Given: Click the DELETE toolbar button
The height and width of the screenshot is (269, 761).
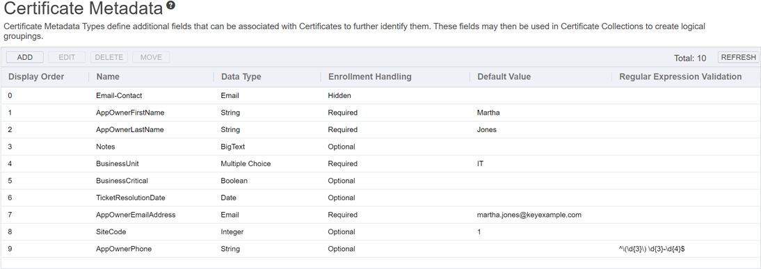Looking at the screenshot, I should point(109,57).
